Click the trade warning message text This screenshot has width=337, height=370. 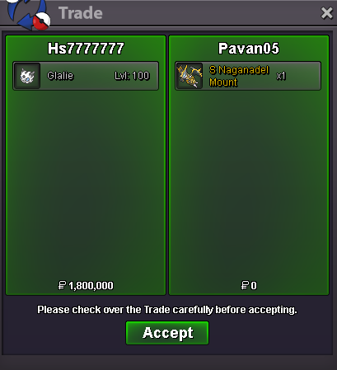[x=167, y=310]
